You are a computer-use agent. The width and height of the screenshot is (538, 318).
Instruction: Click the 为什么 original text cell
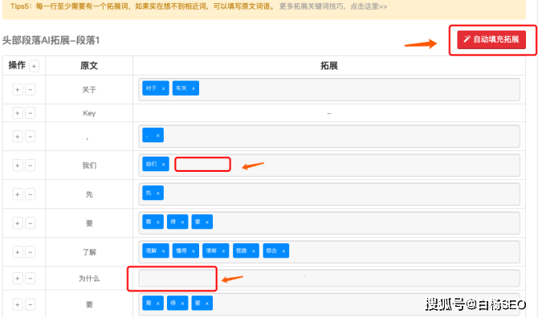point(89,278)
